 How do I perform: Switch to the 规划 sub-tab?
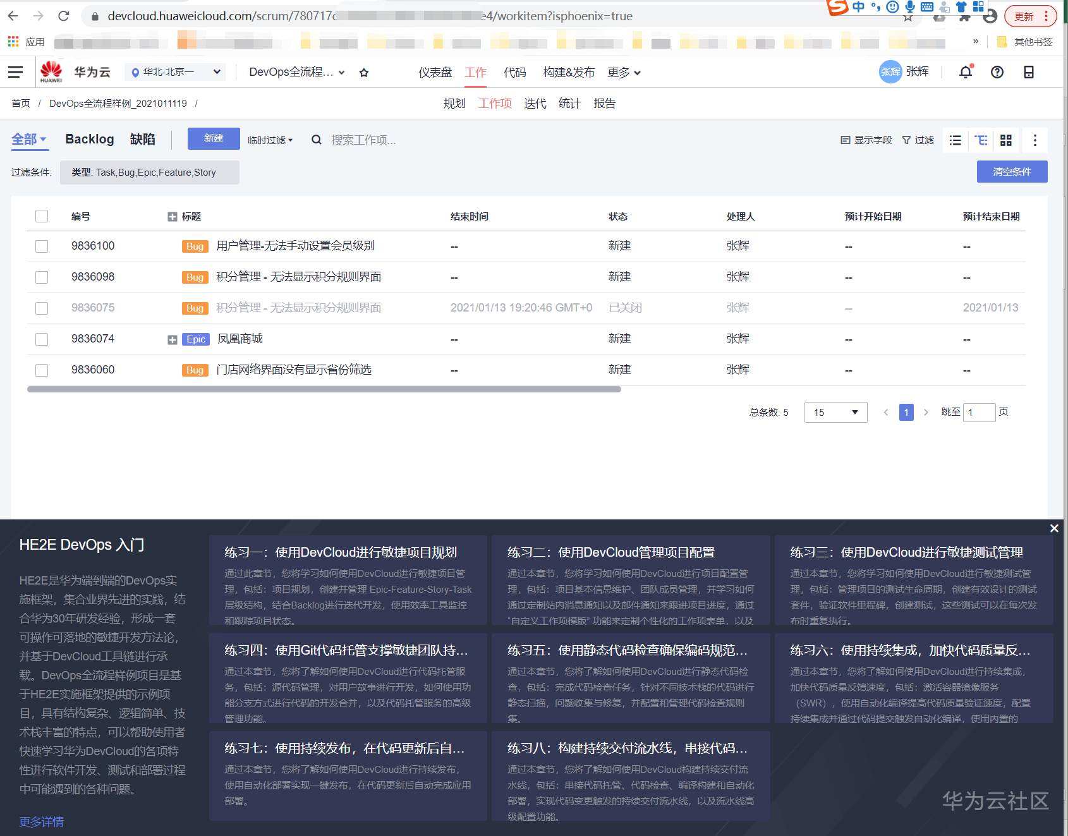click(x=454, y=104)
